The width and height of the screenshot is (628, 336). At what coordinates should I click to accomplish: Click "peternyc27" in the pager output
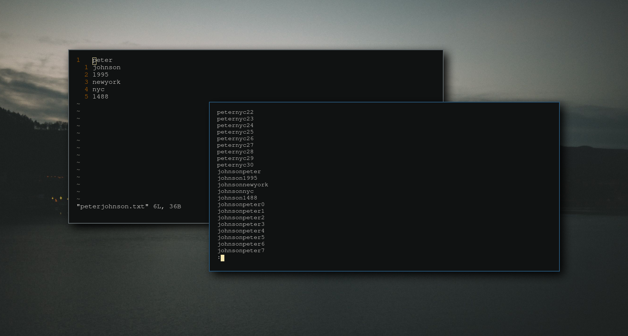click(x=235, y=145)
